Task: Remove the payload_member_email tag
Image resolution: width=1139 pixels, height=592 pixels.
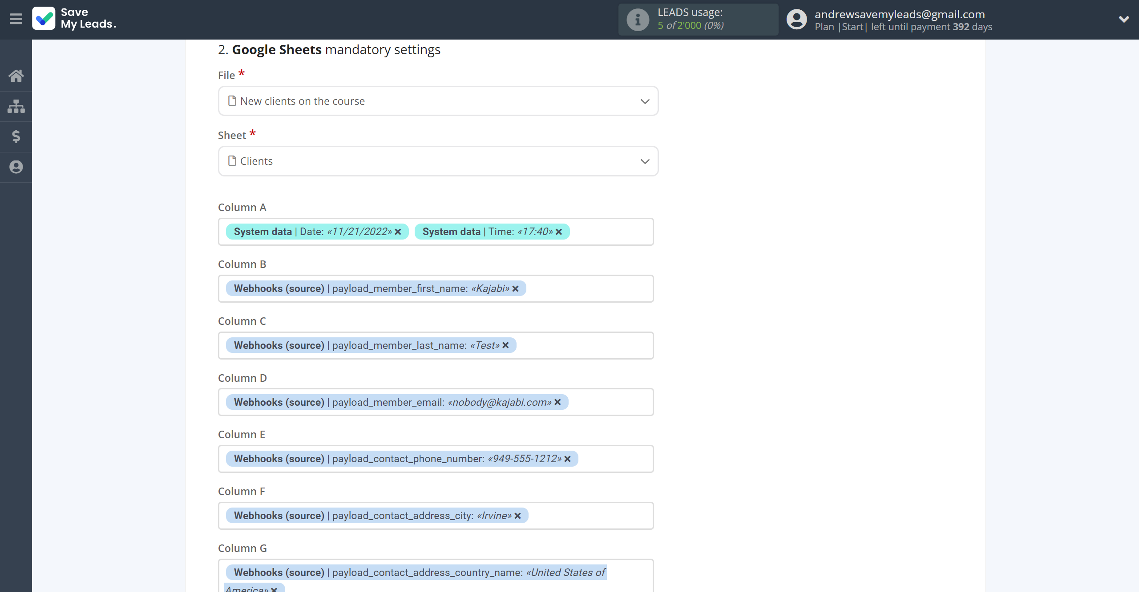Action: [x=558, y=402]
